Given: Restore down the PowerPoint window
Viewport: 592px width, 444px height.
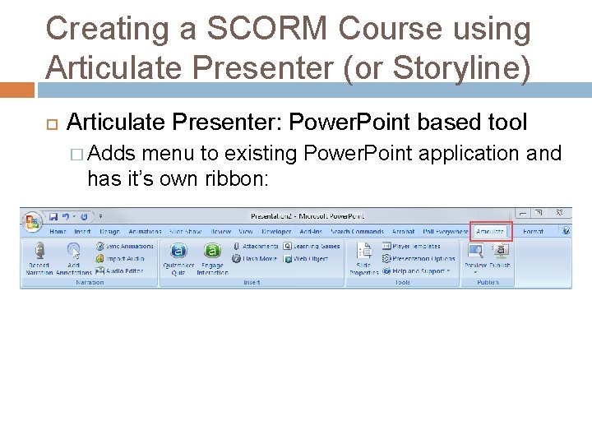Looking at the screenshot, I should click(x=539, y=213).
